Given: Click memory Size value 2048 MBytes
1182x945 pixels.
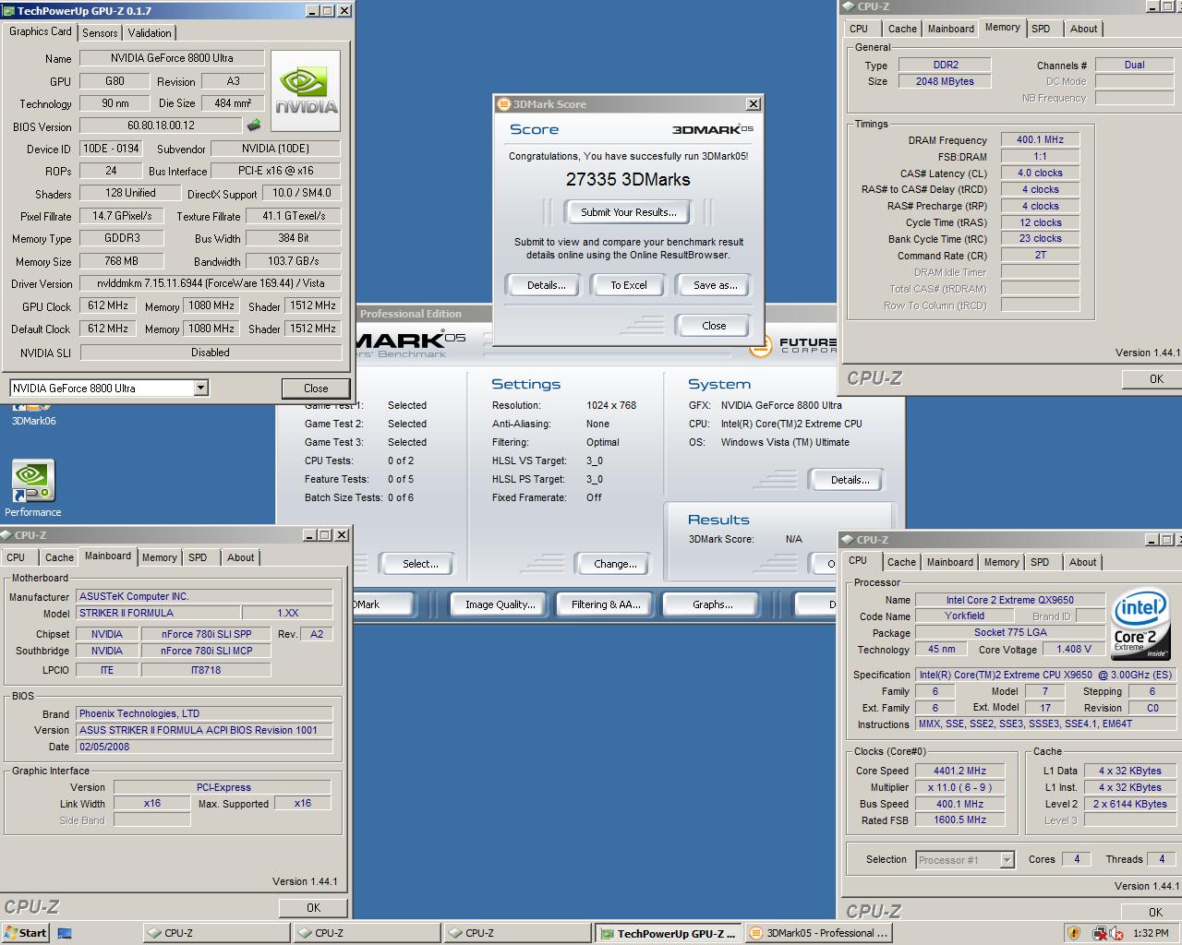Looking at the screenshot, I should pos(946,81).
